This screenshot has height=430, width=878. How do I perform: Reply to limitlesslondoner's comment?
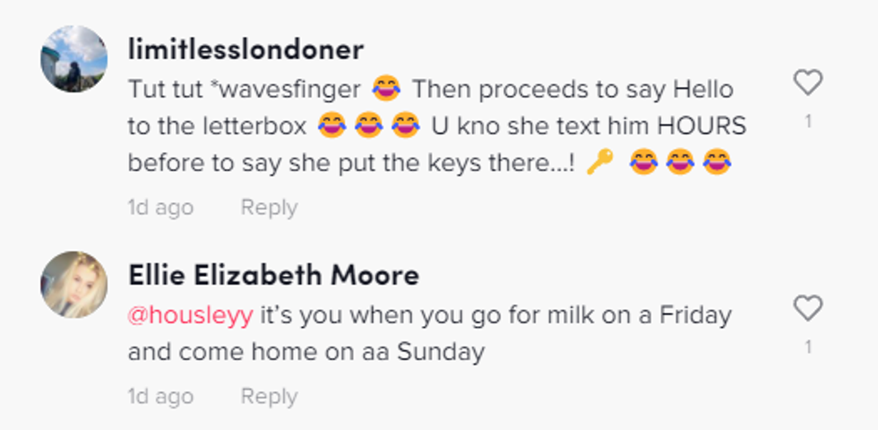pos(269,208)
